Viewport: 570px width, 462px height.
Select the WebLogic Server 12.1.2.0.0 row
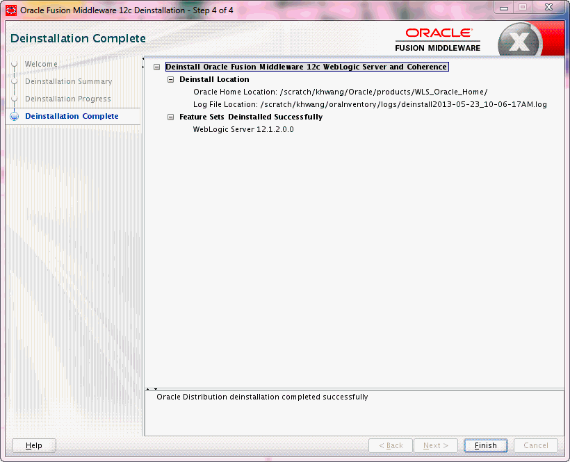(x=243, y=129)
